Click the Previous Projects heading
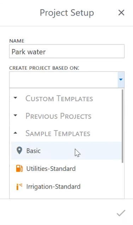The width and height of the screenshot is (133, 225). coord(58,116)
